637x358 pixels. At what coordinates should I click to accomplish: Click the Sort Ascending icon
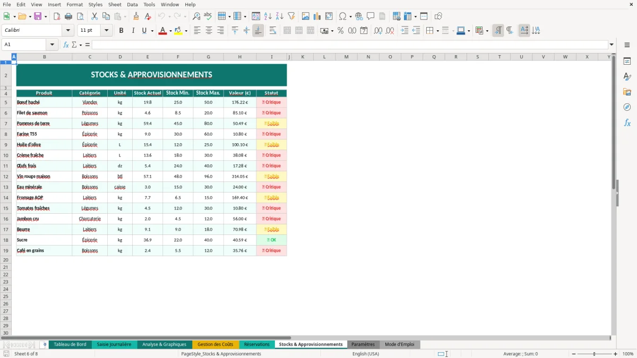(268, 16)
